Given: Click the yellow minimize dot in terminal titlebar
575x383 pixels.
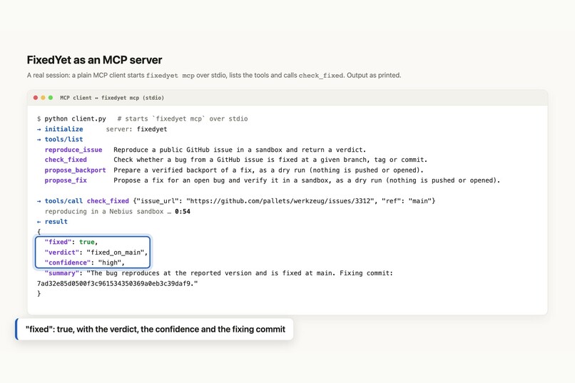Looking at the screenshot, I should pyautogui.click(x=43, y=98).
